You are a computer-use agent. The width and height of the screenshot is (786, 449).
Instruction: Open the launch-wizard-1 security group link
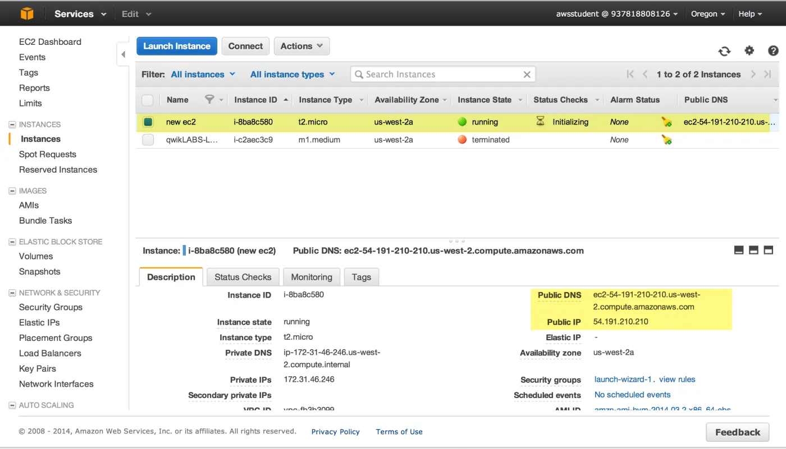point(623,379)
